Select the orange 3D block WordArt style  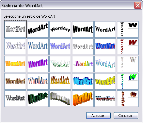click(83, 99)
